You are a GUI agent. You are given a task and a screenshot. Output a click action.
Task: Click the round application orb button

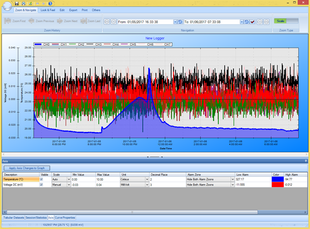tap(7, 6)
